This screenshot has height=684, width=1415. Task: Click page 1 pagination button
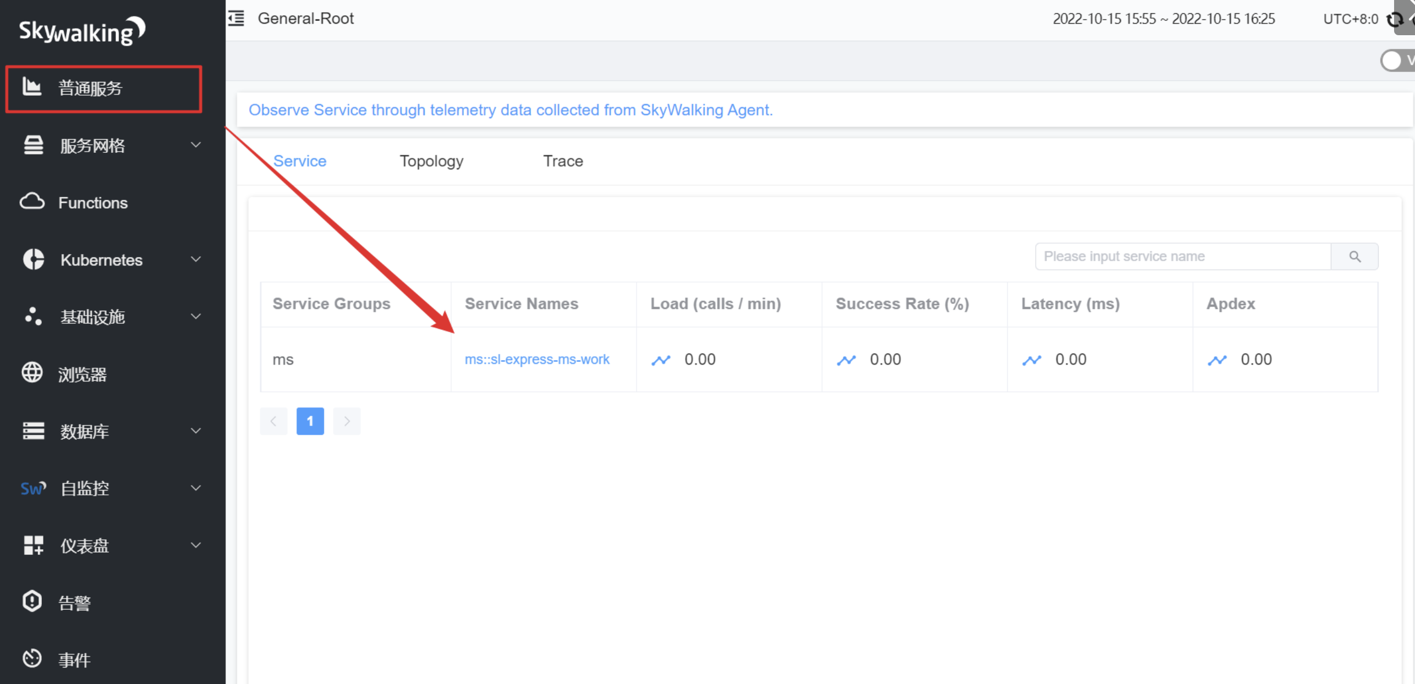pyautogui.click(x=310, y=421)
